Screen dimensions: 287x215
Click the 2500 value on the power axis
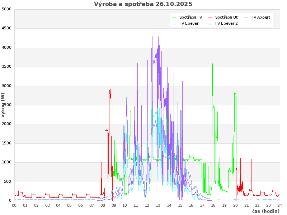6,105
